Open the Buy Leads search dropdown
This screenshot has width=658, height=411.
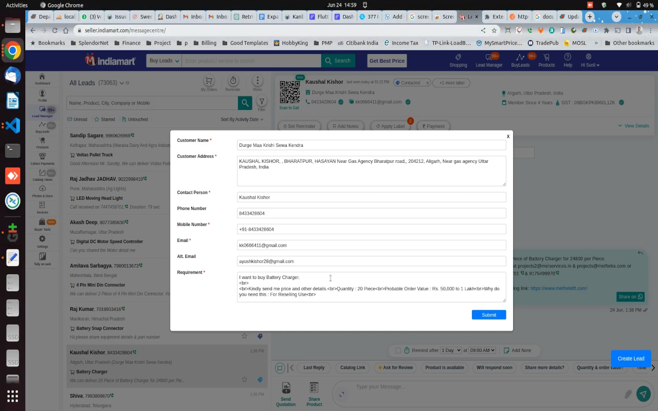pyautogui.click(x=162, y=61)
